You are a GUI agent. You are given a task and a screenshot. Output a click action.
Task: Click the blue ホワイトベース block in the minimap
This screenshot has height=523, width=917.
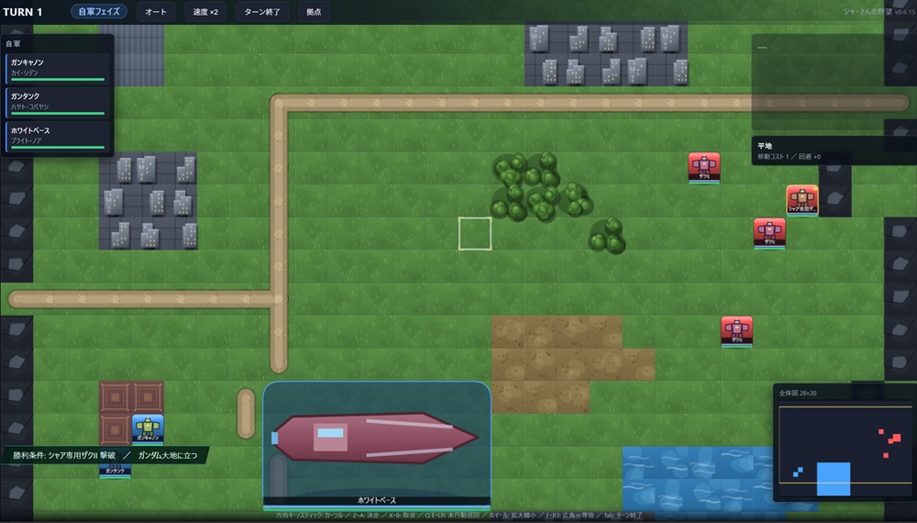click(x=834, y=479)
